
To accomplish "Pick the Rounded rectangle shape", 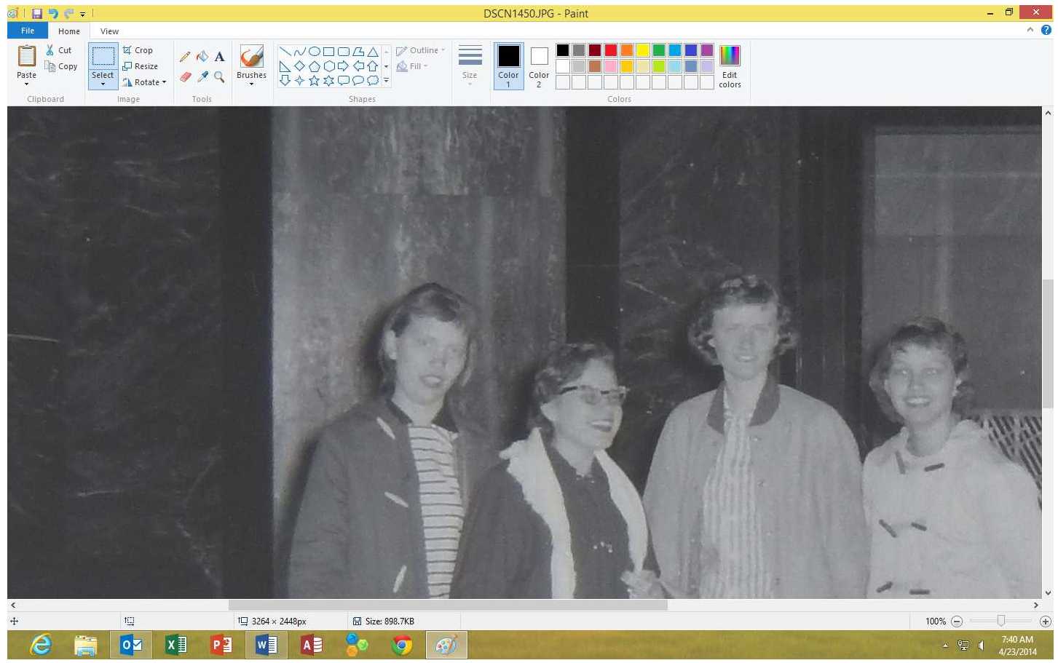I will 344,52.
